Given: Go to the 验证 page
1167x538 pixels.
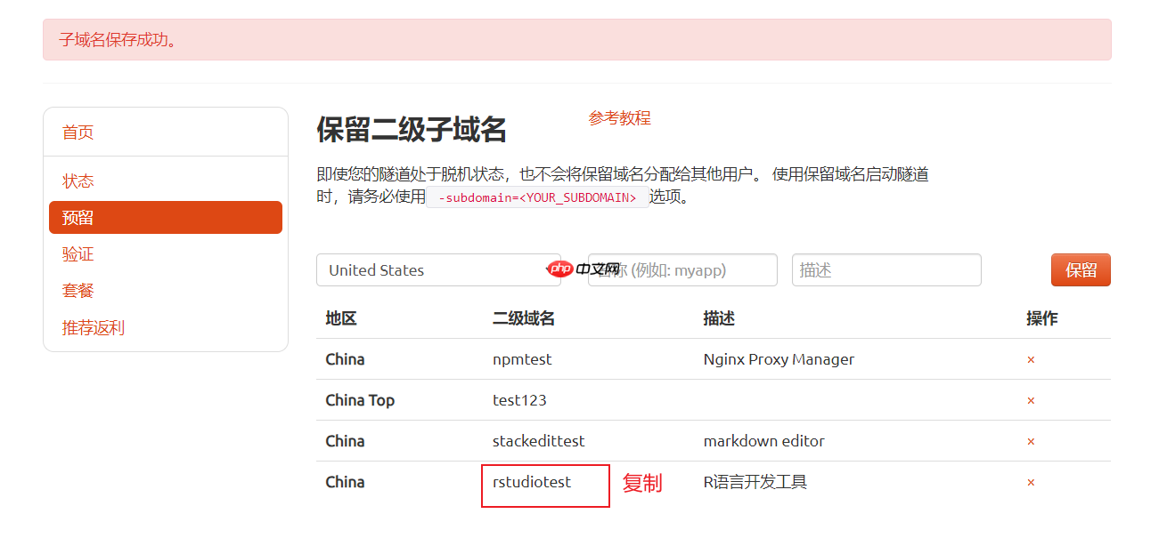Looking at the screenshot, I should coord(78,253).
